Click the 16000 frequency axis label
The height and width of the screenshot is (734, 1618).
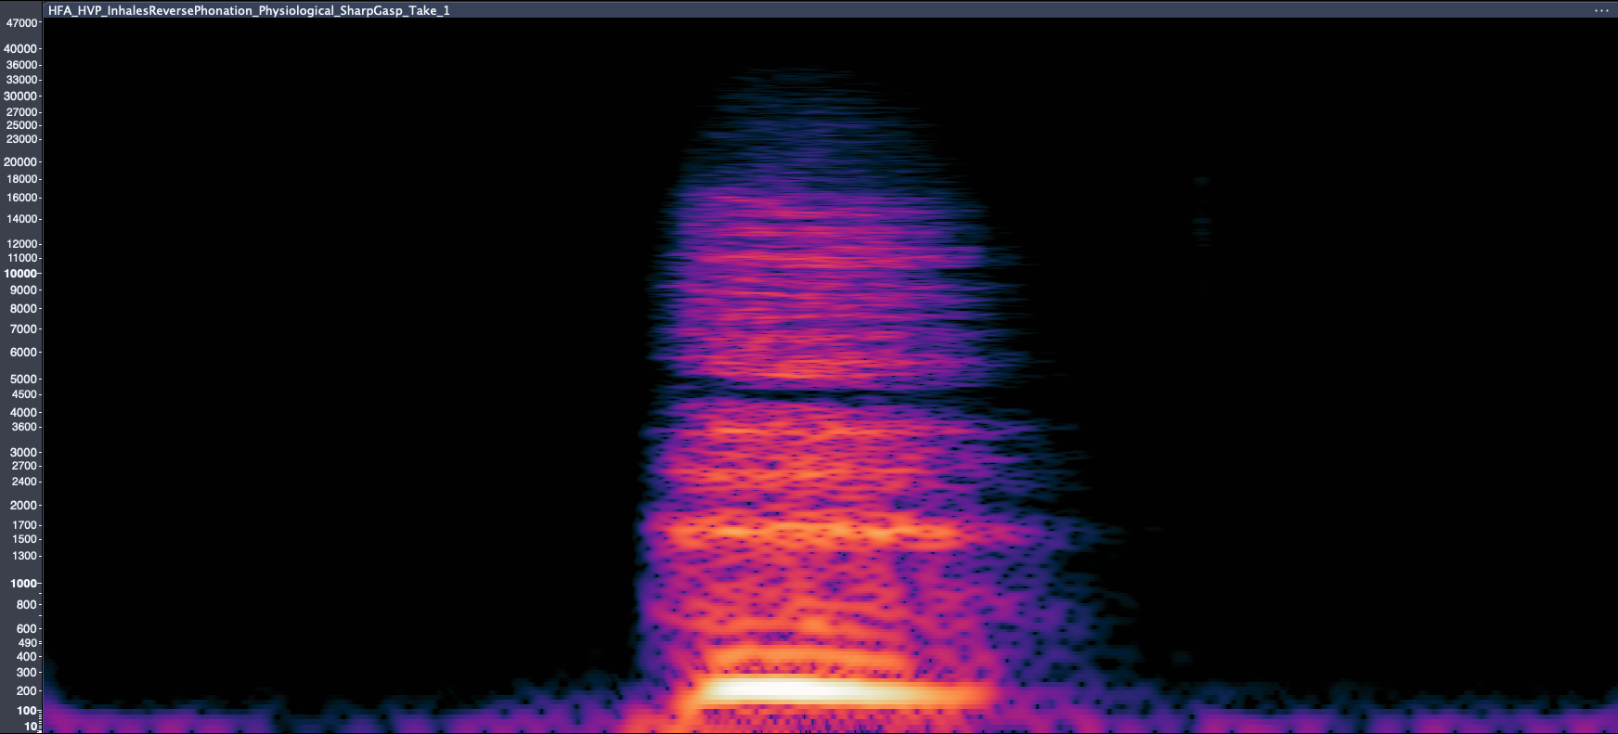coord(22,198)
